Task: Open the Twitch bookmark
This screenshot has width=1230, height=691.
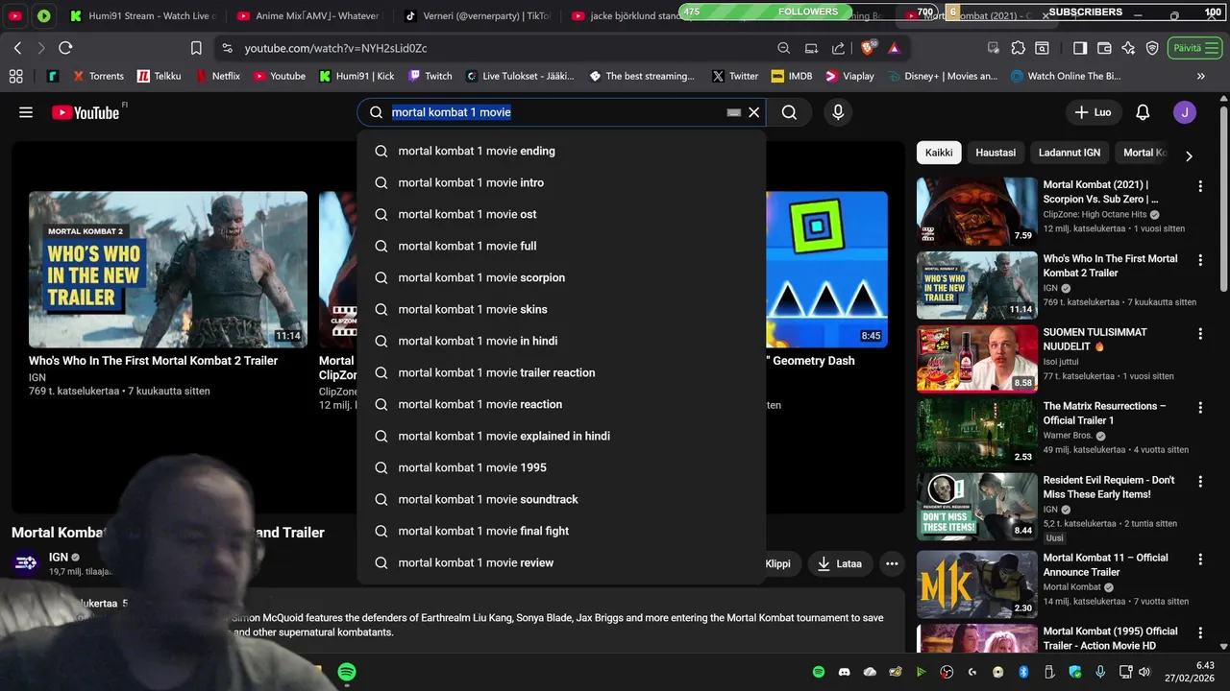Action: point(430,76)
